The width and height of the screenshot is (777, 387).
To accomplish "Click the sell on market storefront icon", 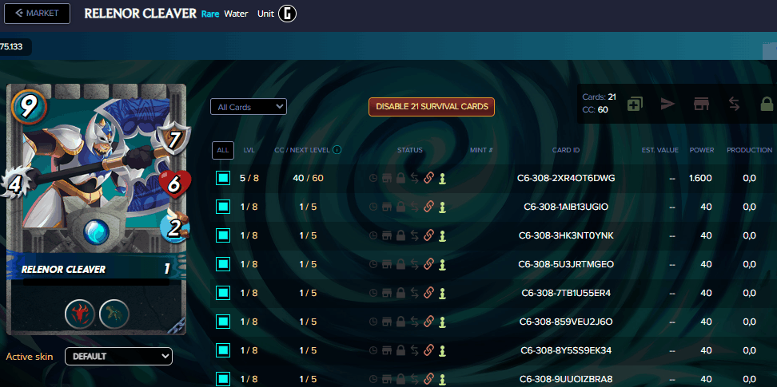I will click(701, 104).
